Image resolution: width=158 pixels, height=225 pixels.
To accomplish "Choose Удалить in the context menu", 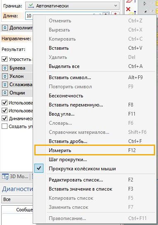I will point(95,57).
